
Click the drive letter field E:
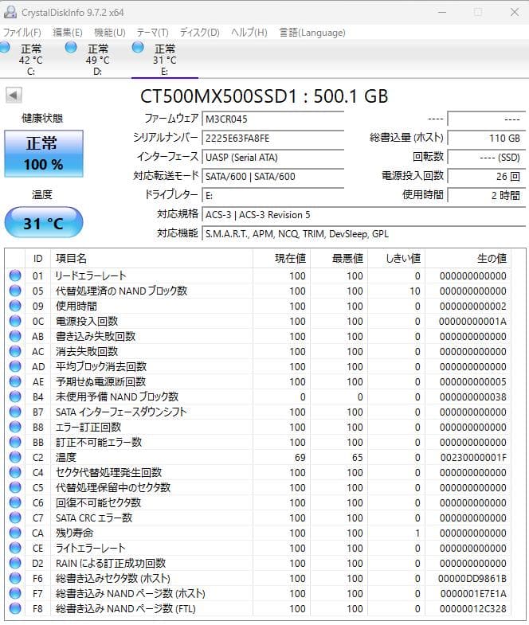tap(273, 195)
